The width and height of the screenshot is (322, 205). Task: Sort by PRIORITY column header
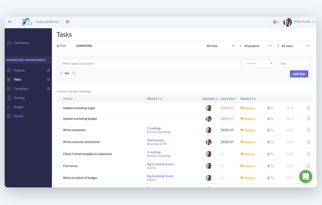[x=248, y=99]
